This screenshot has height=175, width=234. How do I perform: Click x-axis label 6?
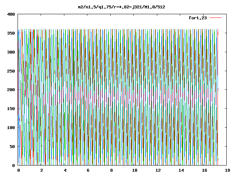click(88, 170)
